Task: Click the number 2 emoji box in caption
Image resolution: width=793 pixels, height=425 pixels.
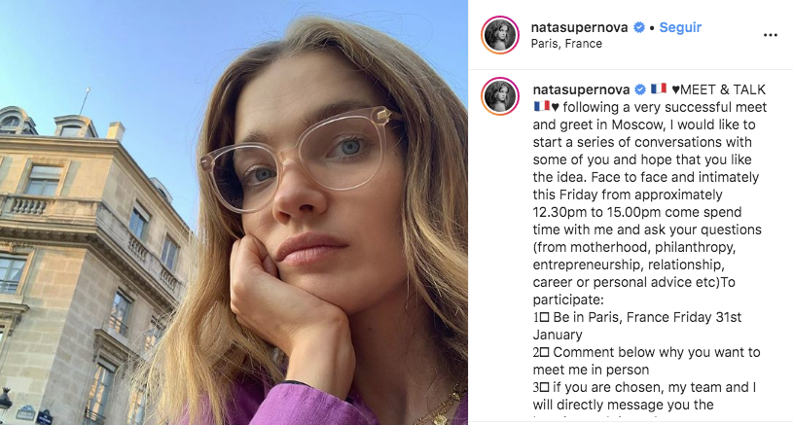Action: (541, 353)
